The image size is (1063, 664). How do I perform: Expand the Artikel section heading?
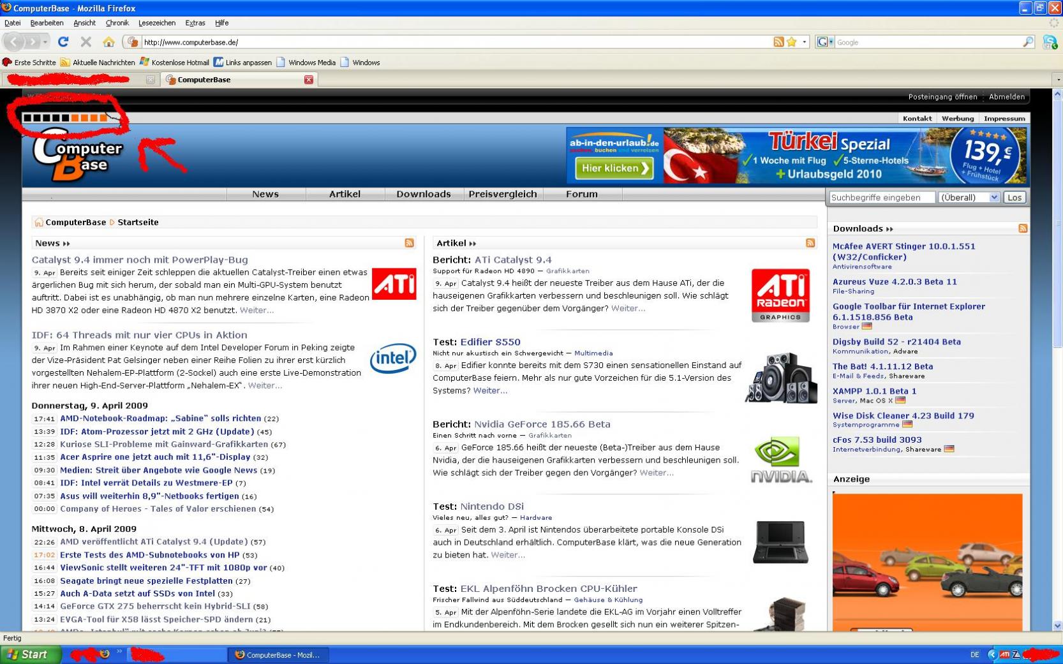click(x=456, y=243)
